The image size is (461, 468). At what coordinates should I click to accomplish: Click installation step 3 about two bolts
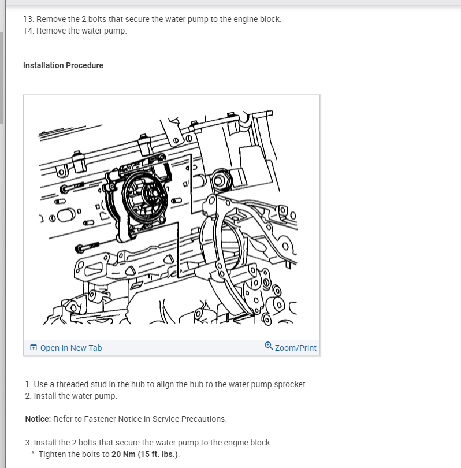tap(148, 443)
